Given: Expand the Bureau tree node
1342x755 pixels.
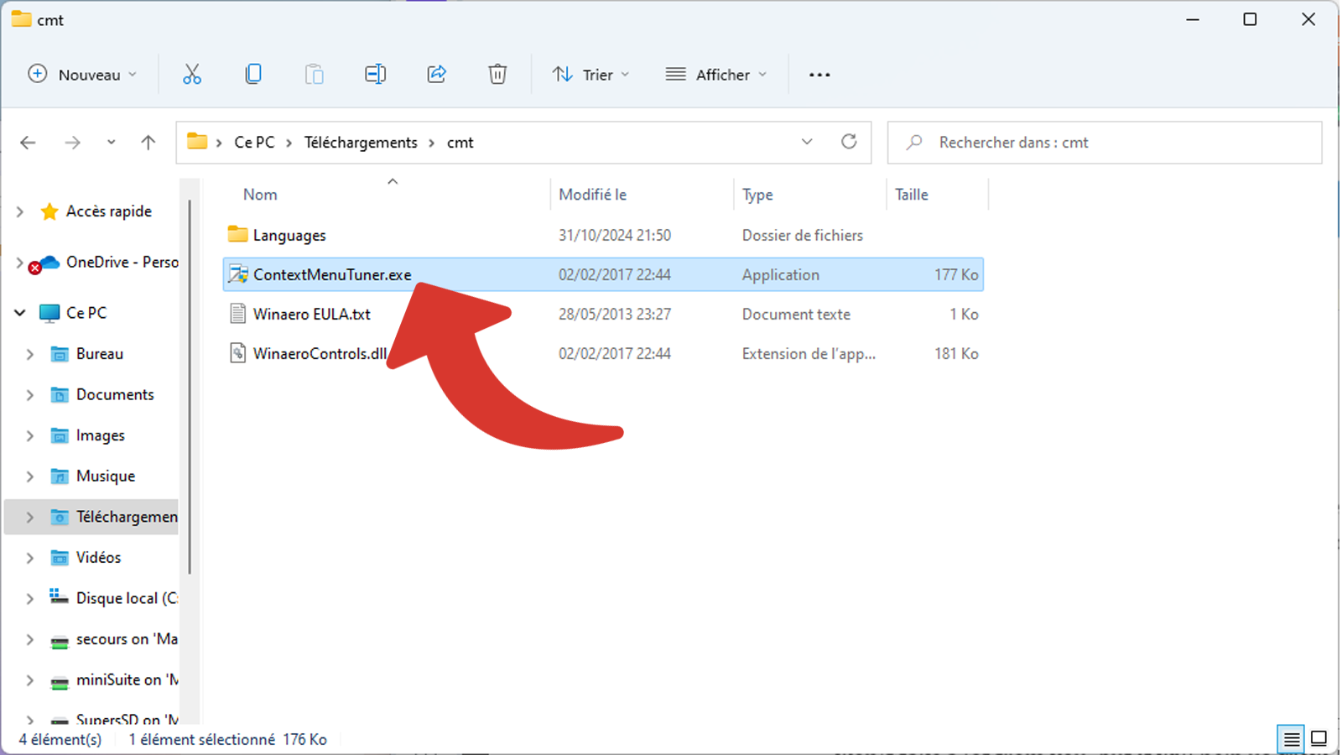Looking at the screenshot, I should pyautogui.click(x=30, y=354).
